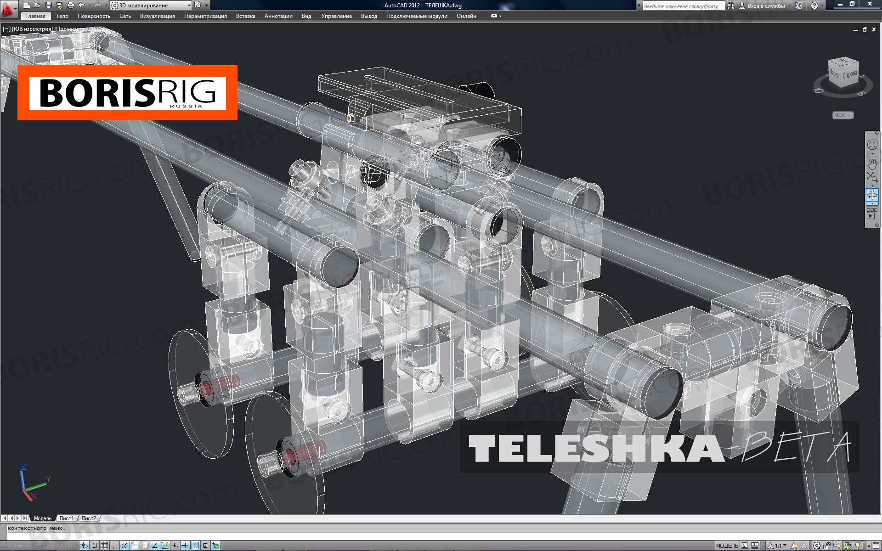
Task: Open the Вставка ribbon tab
Action: [x=246, y=16]
